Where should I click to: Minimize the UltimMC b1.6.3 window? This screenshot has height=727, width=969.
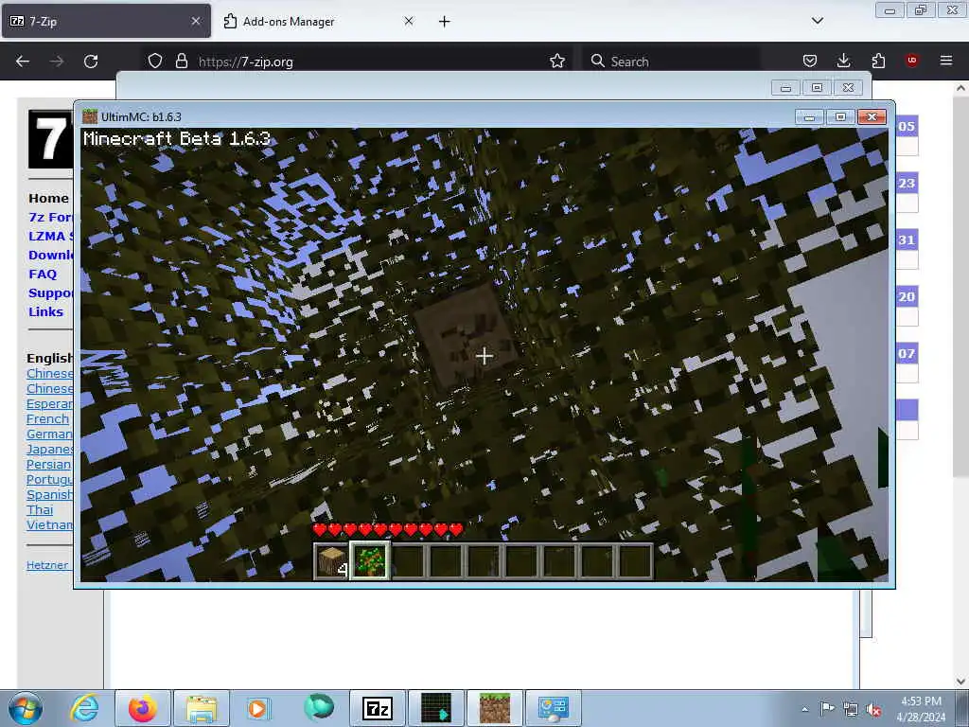(809, 116)
